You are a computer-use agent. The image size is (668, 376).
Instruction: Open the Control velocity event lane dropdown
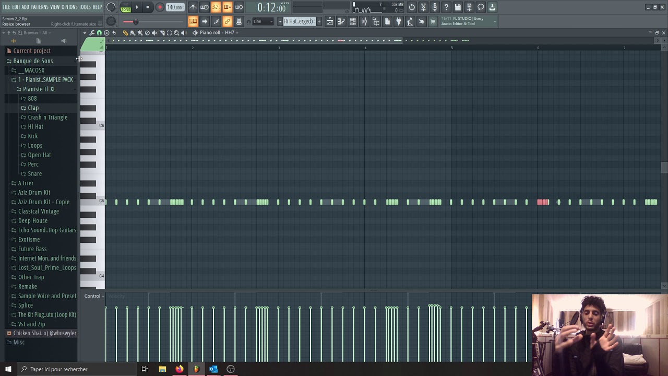[x=94, y=296]
